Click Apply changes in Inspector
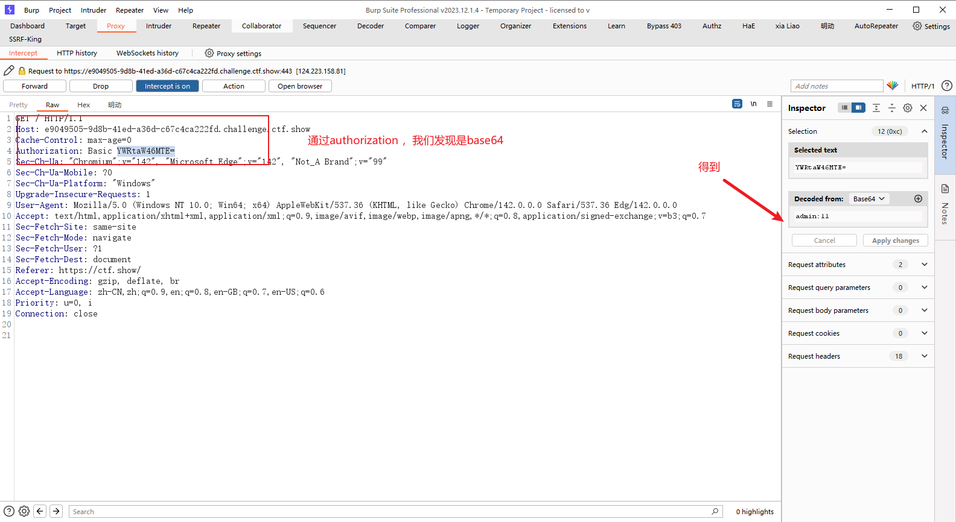 click(x=896, y=240)
